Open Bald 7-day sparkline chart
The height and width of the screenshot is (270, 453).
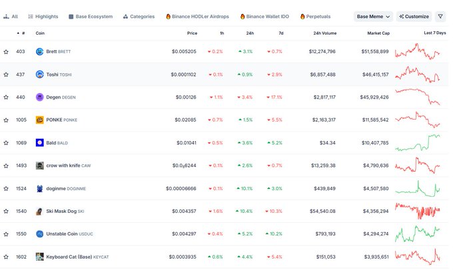coord(418,143)
